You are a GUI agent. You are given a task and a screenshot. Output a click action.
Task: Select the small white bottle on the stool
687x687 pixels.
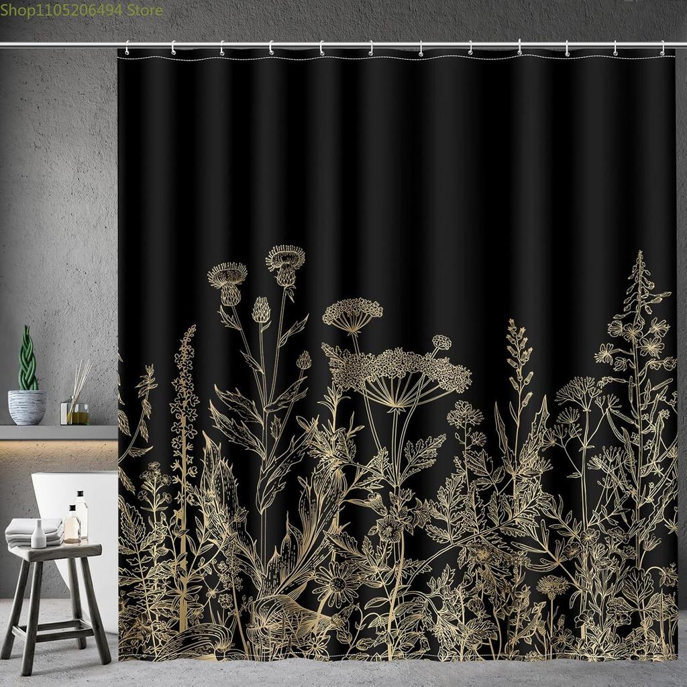point(39,535)
